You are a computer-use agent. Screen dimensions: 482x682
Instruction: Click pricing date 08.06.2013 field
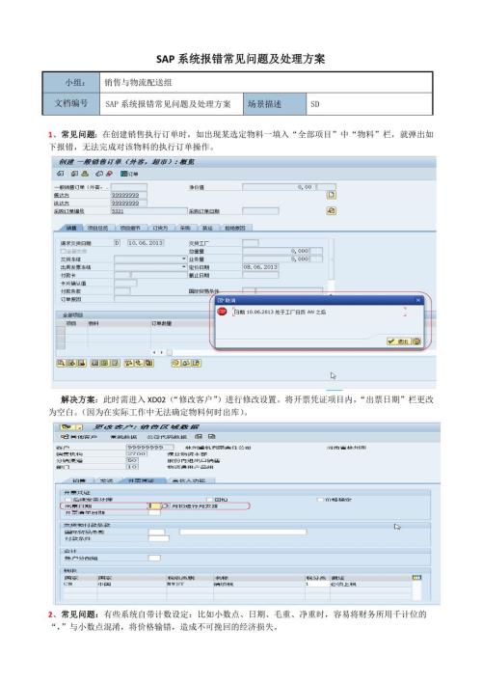point(260,266)
